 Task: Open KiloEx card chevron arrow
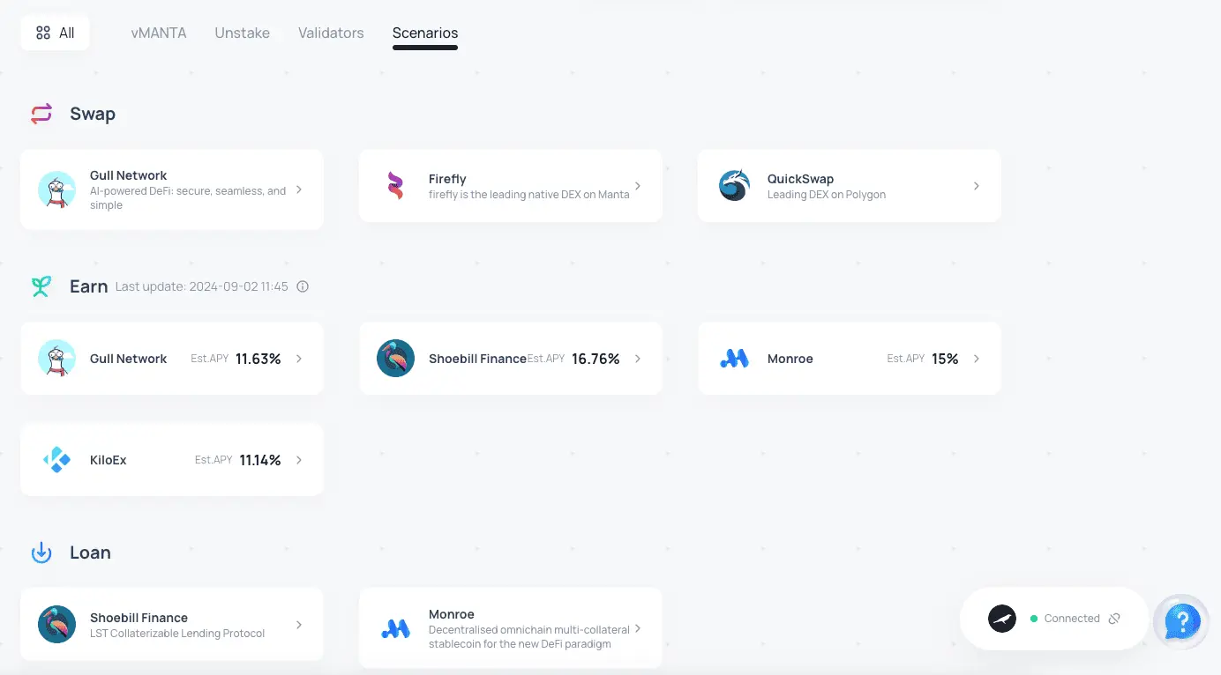[299, 460]
